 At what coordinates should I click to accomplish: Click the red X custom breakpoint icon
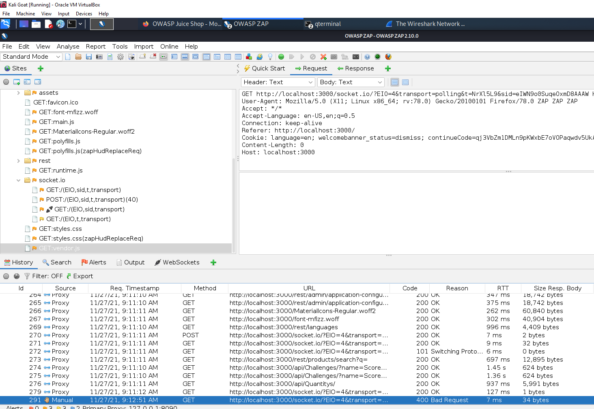point(323,57)
